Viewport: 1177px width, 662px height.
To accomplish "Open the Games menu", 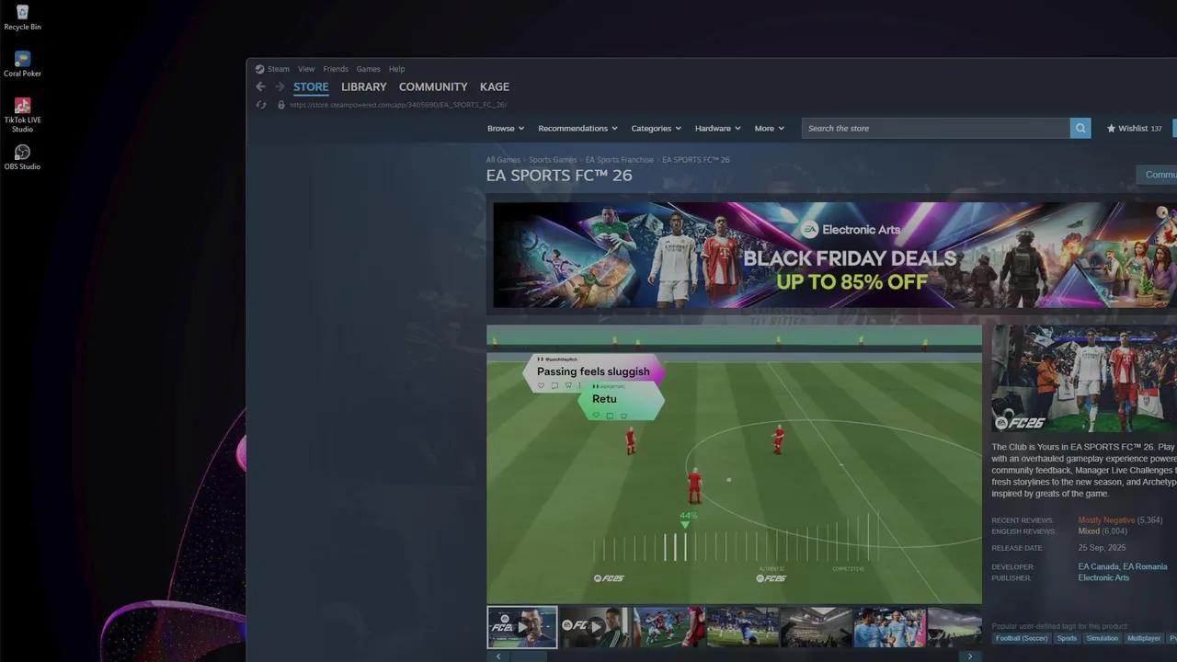I will pos(369,69).
